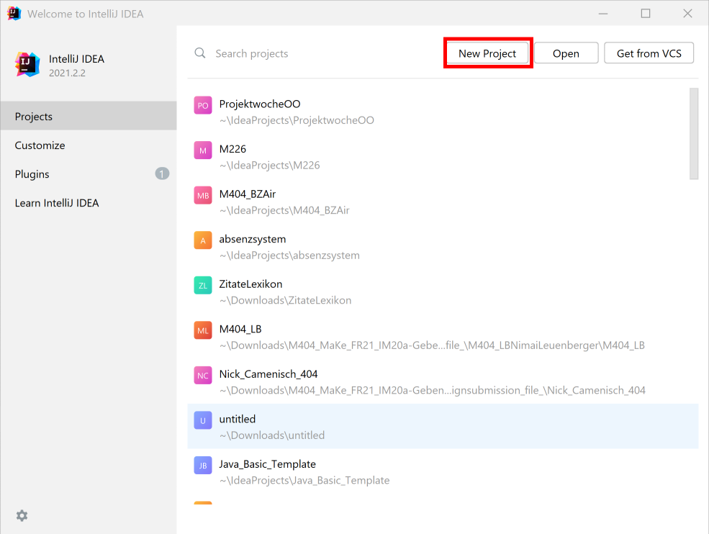Click path ~\IdeaProjects\ProjektwocheOO
The image size is (709, 534).
click(297, 120)
